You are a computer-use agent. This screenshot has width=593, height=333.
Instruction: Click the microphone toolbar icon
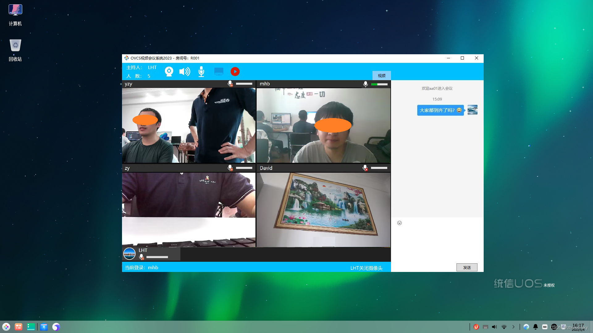201,72
